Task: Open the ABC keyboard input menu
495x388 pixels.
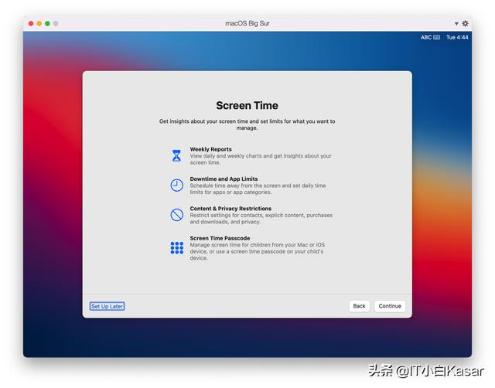Action: [430, 37]
